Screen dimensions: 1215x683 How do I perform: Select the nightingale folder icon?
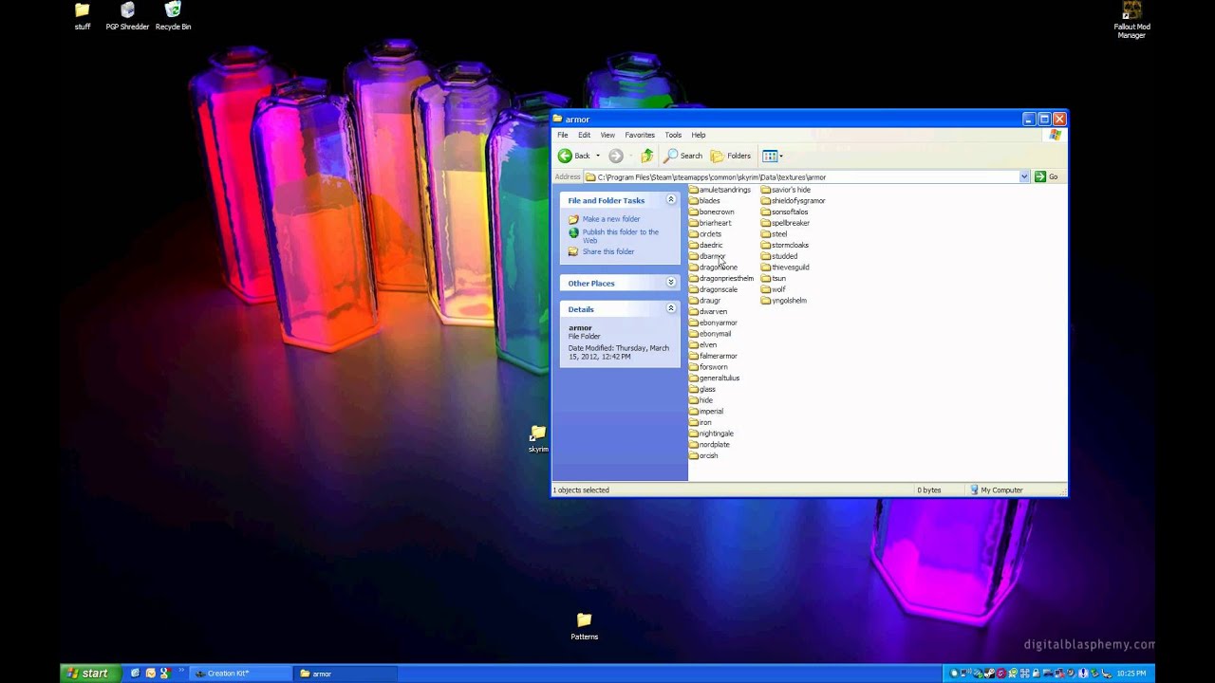(694, 434)
